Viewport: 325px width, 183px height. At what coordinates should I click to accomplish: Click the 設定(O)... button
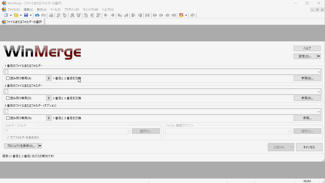(x=305, y=56)
